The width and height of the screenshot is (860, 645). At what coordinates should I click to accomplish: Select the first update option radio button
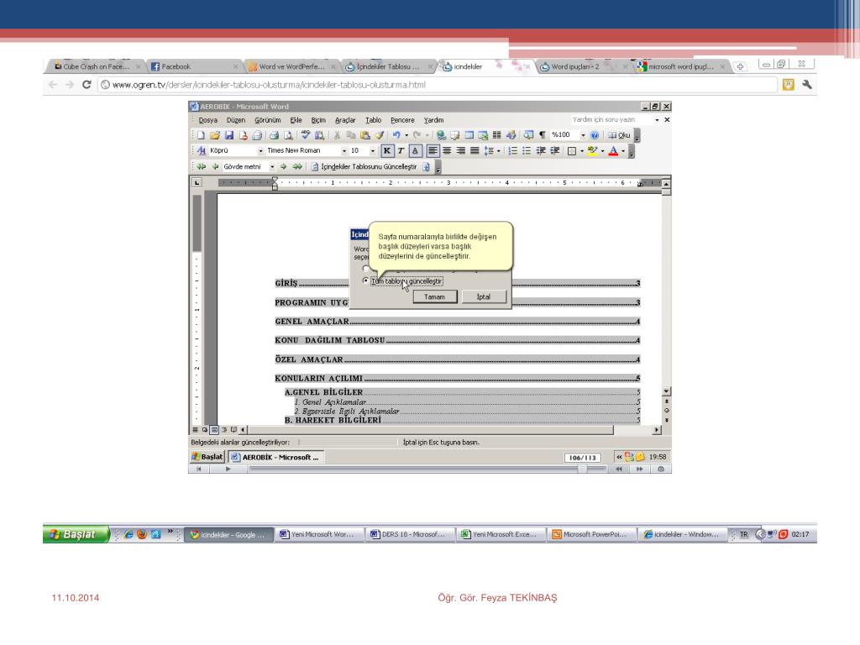click(366, 269)
